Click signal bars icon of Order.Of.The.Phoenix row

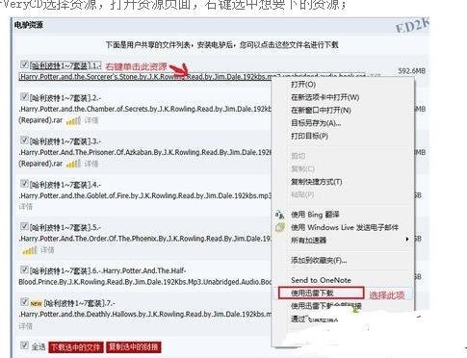(30, 250)
